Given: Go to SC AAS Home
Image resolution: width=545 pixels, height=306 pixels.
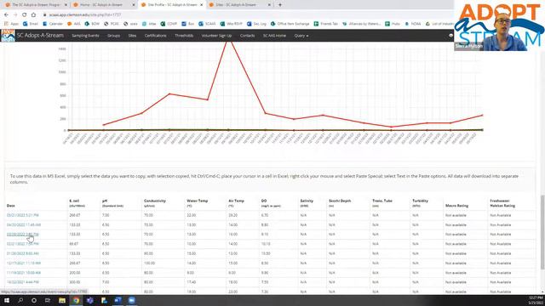Looking at the screenshot, I should point(274,36).
